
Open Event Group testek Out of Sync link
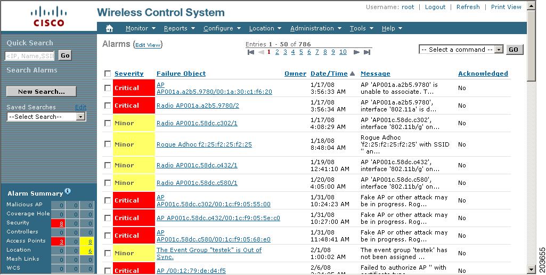pos(209,253)
